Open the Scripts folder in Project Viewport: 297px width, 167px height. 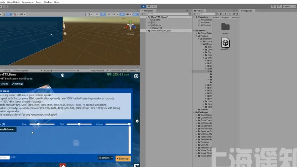(225, 27)
